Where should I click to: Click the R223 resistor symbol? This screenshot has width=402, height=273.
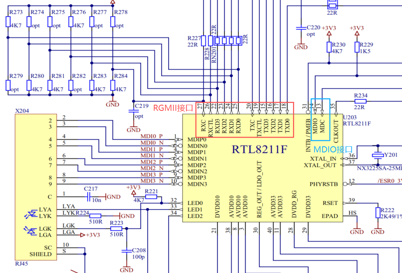[116, 229]
